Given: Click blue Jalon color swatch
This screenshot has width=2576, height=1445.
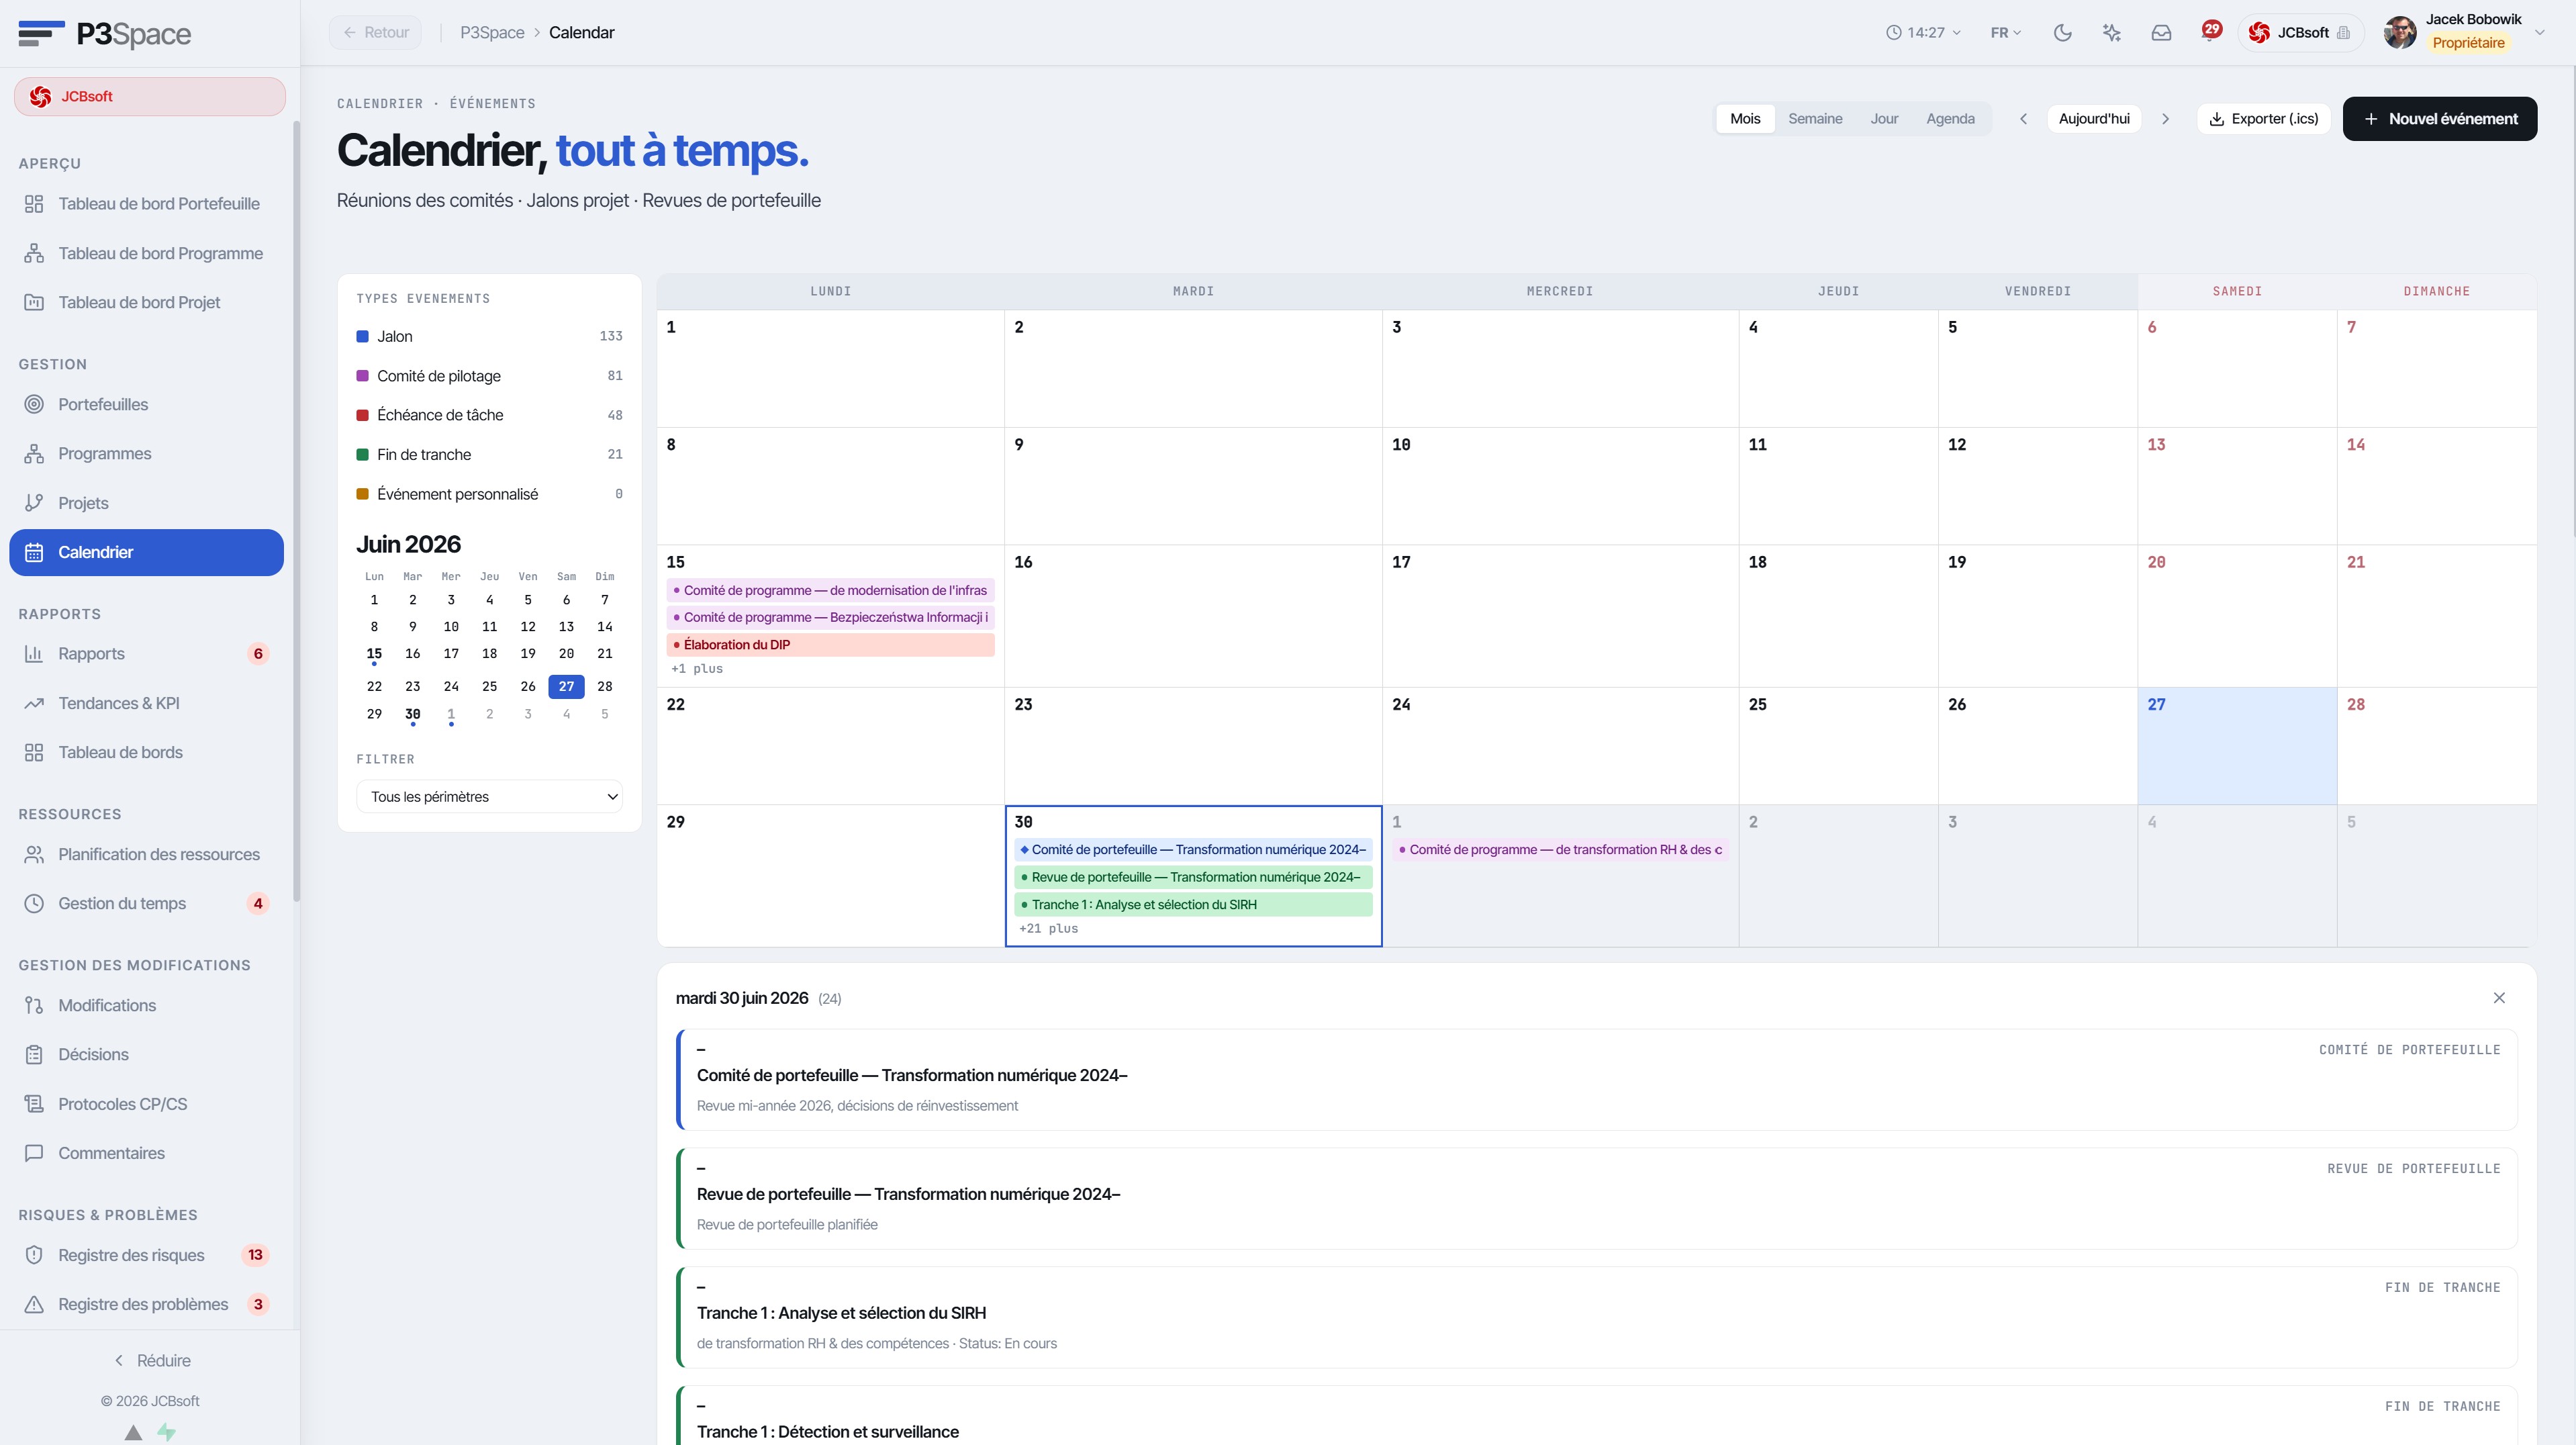Looking at the screenshot, I should [x=363, y=336].
